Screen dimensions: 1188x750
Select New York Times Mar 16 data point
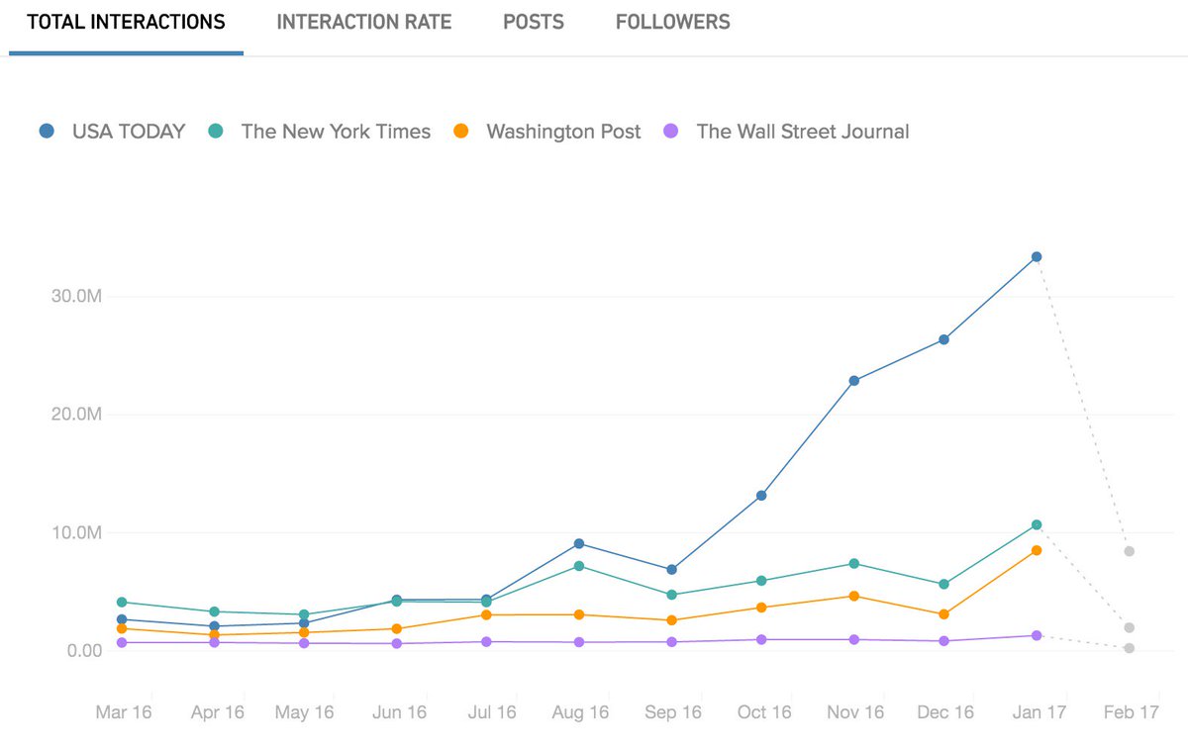coord(122,602)
